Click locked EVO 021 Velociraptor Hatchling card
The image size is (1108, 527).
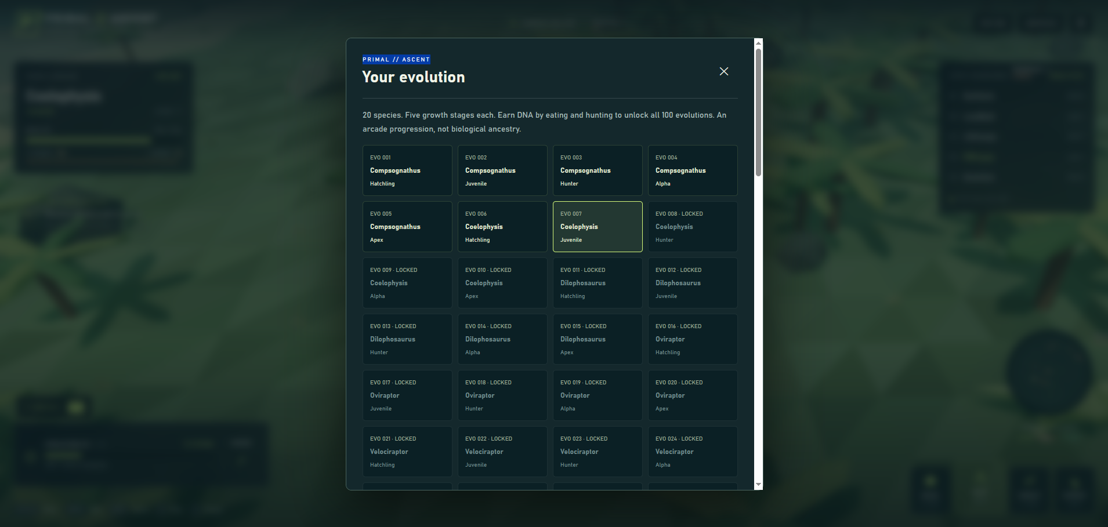tap(407, 452)
